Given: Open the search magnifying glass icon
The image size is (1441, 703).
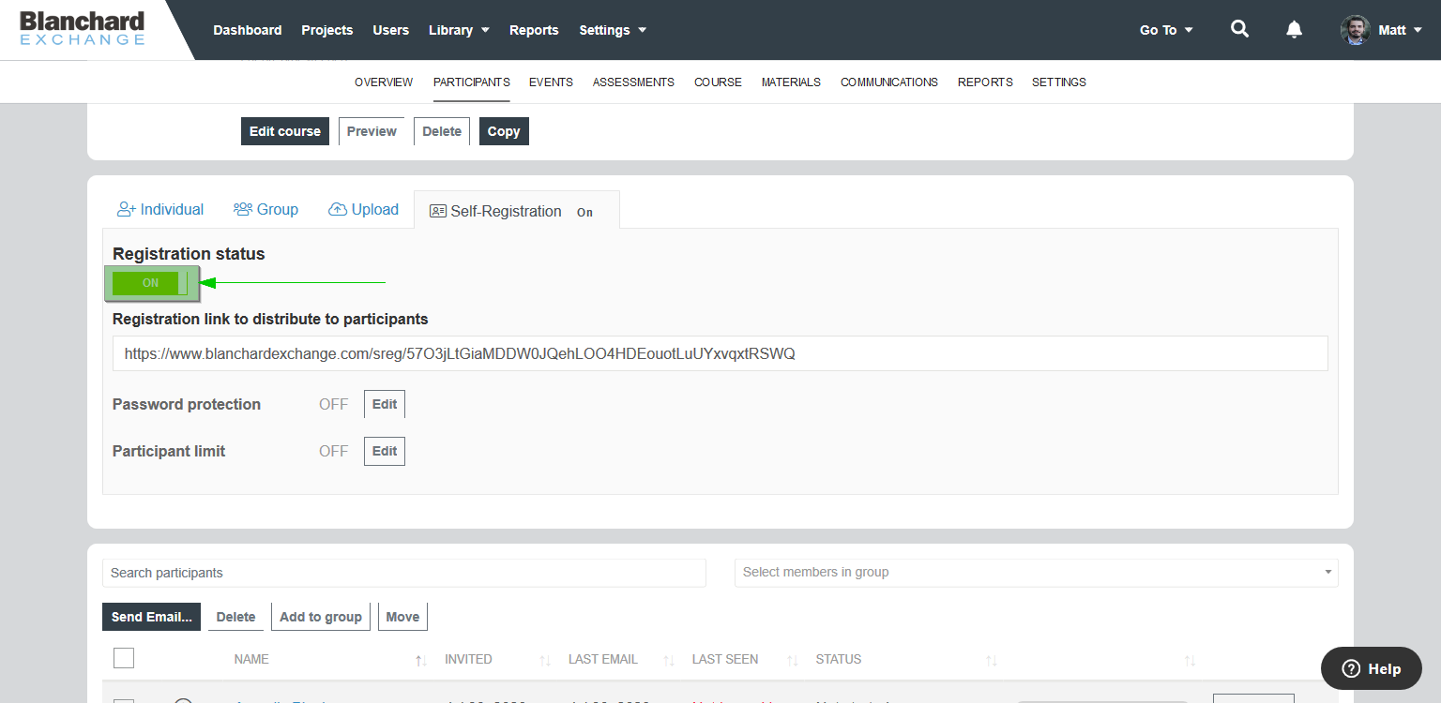Looking at the screenshot, I should [1239, 29].
